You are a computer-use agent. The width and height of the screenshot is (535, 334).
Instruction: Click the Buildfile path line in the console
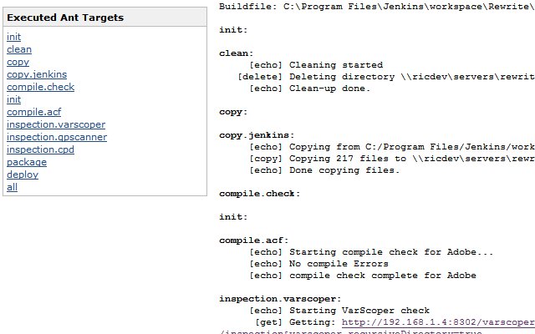[x=377, y=7]
